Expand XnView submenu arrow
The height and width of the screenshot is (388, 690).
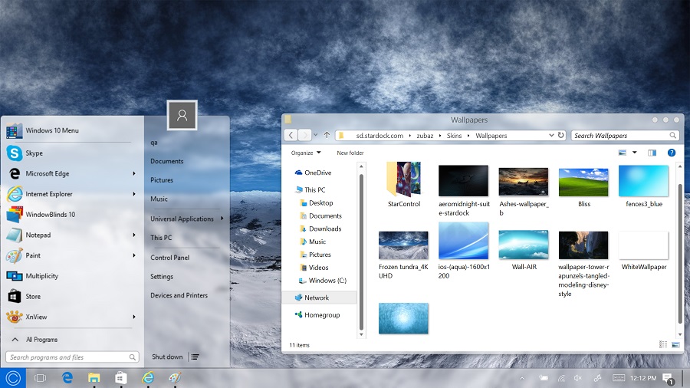click(x=133, y=317)
